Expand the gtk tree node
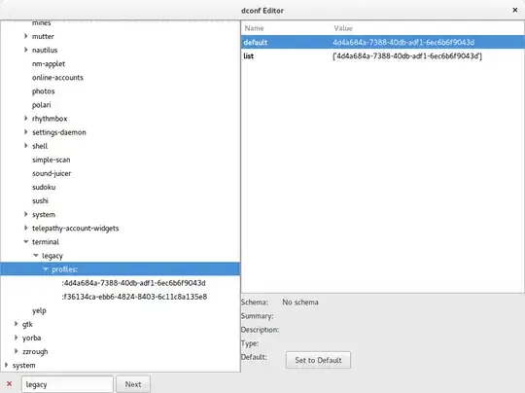 click(x=16, y=324)
